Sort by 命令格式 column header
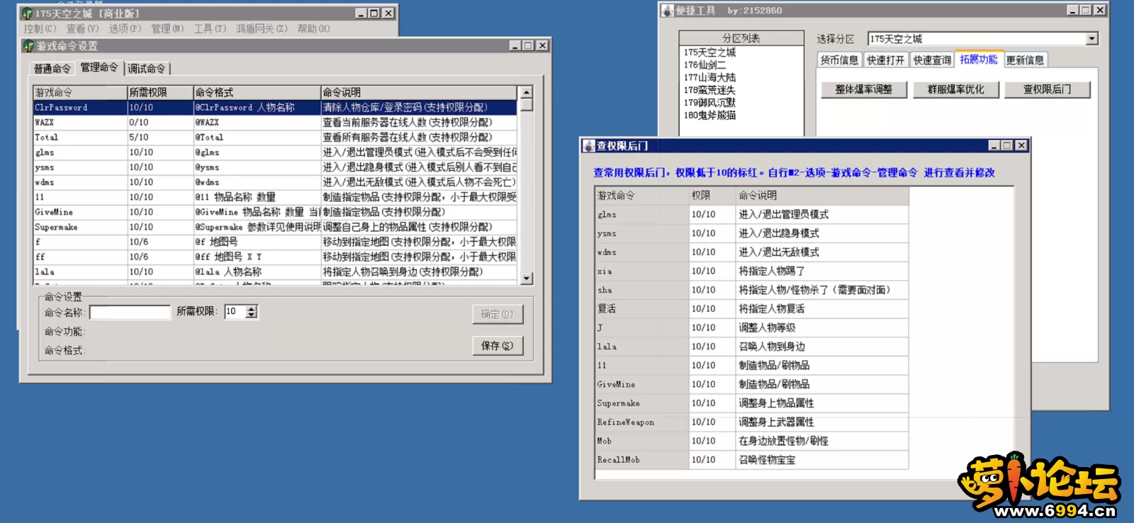The height and width of the screenshot is (523, 1134). point(257,93)
